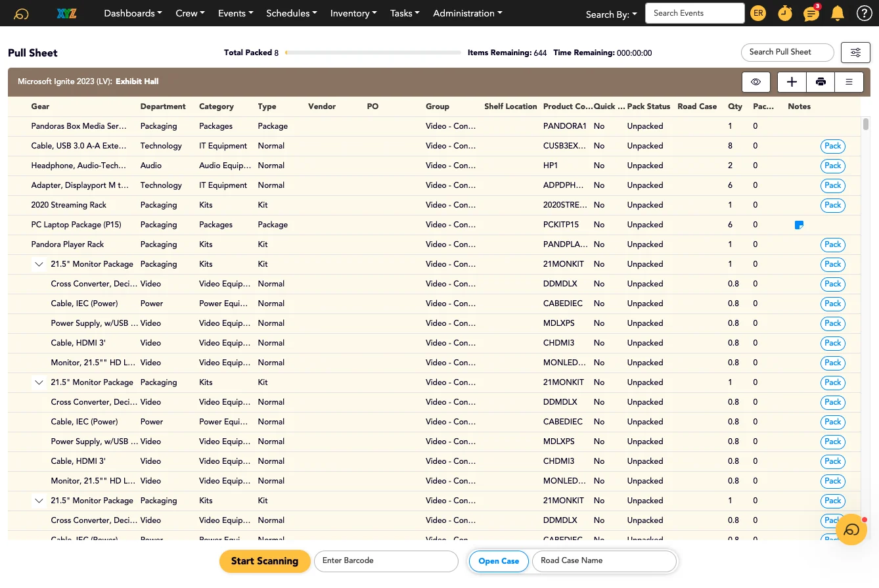
Task: Open the ER user avatar menu
Action: coord(758,13)
